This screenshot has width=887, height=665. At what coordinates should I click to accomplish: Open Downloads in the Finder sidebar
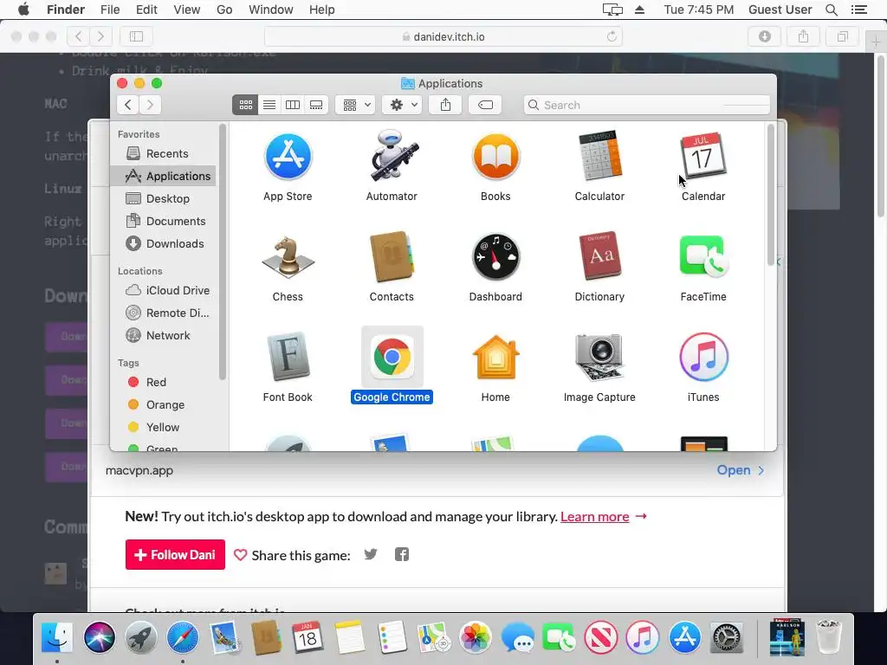tap(163, 244)
